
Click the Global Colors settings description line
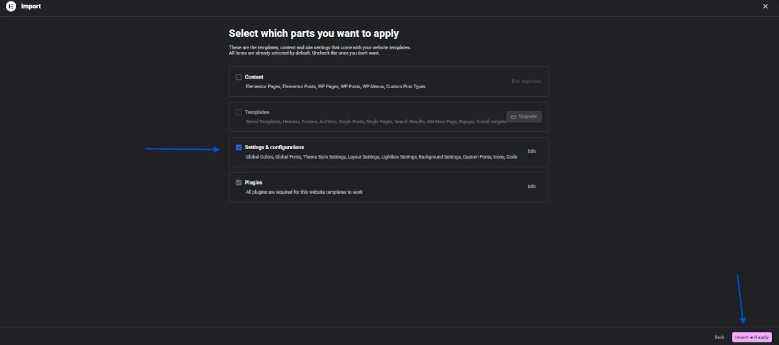tap(381, 157)
